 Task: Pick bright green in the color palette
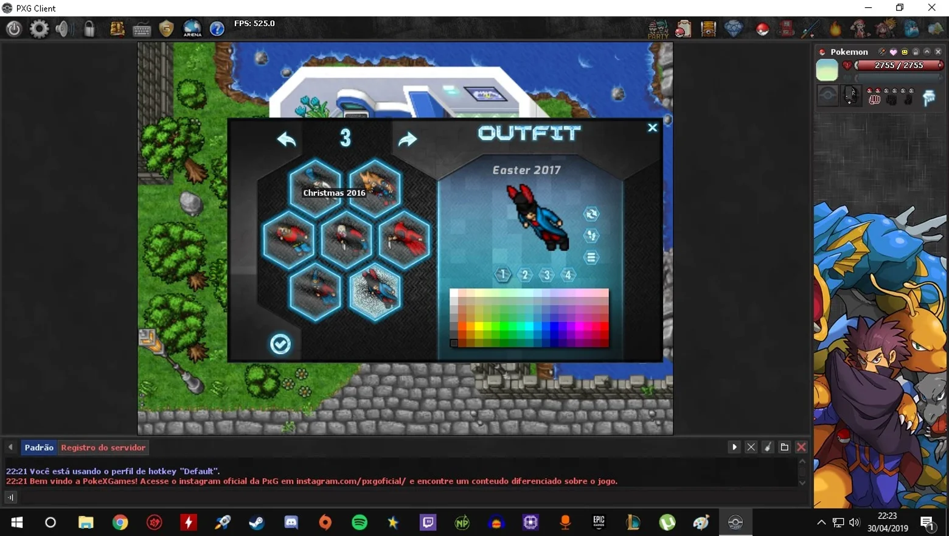504,327
